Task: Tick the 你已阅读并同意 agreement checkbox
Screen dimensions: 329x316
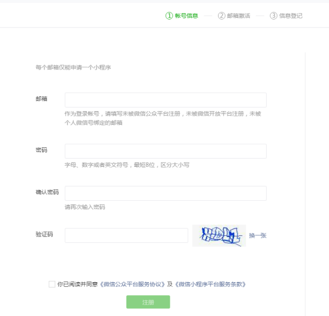Action: (x=52, y=285)
